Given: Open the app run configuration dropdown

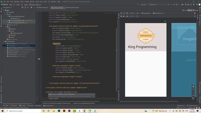Looking at the screenshot, I should tap(144, 4).
